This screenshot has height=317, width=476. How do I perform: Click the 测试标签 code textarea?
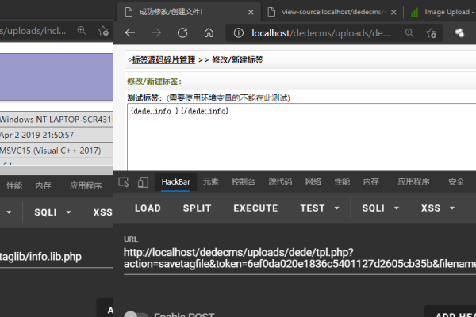302,137
